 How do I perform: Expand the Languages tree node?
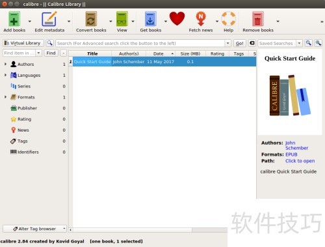click(5, 75)
